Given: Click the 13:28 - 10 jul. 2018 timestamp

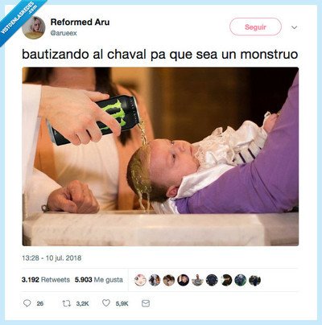Looking at the screenshot, I should coord(52,258).
